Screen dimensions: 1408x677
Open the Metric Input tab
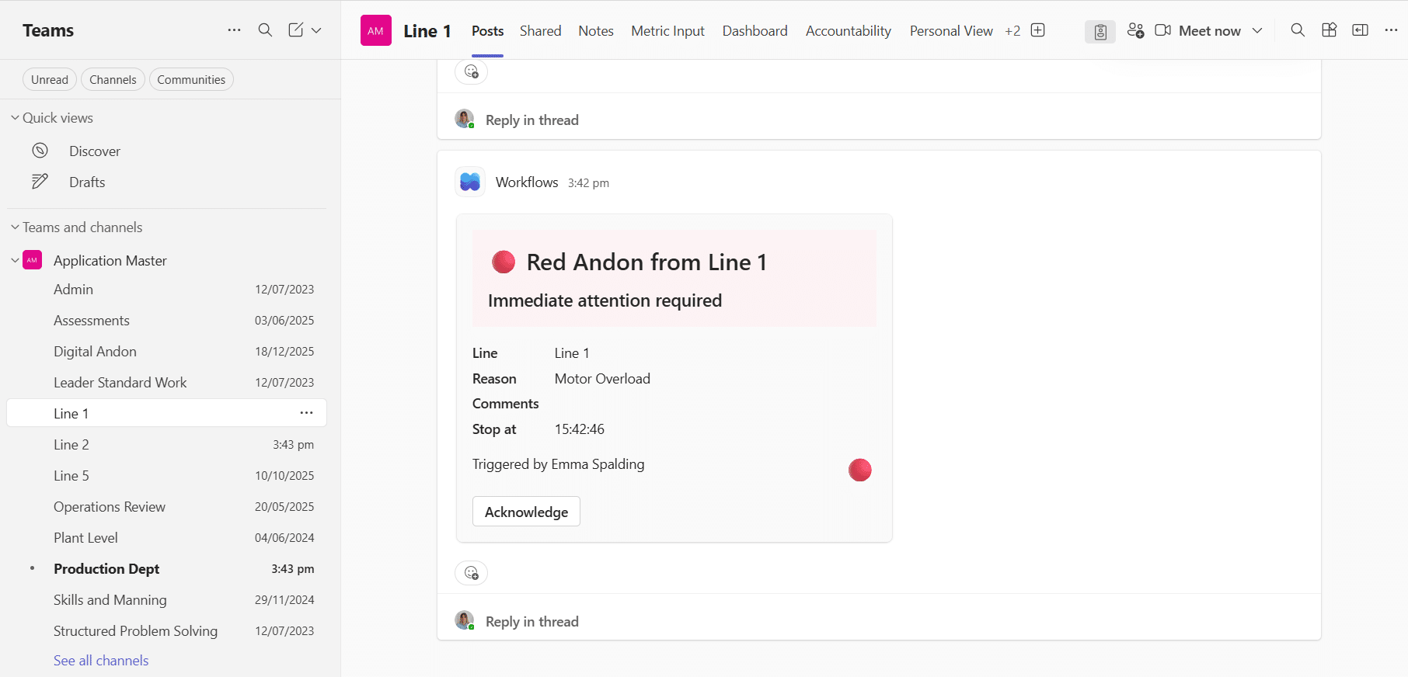point(667,31)
